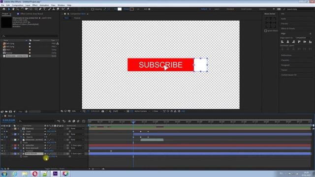Toggle the Ignore Masks checkbox

[266, 30]
